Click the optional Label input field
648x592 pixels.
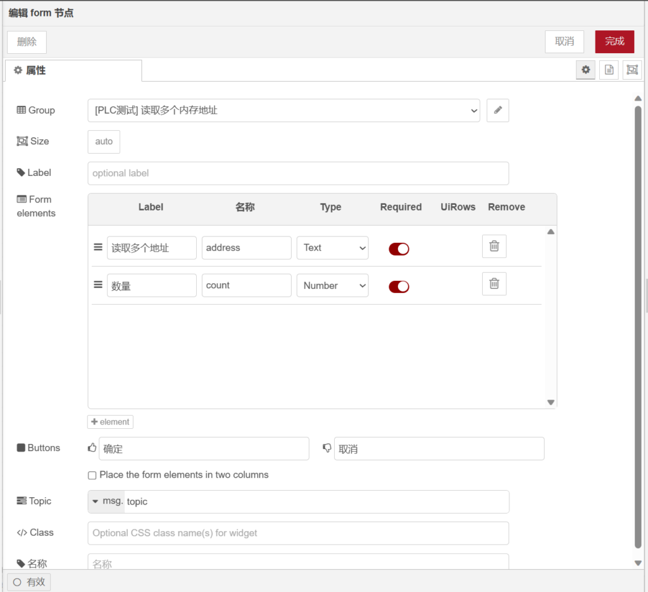point(298,173)
